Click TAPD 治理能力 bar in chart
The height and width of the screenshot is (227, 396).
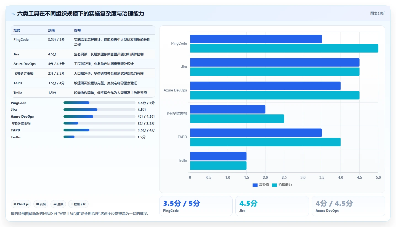tap(265, 142)
